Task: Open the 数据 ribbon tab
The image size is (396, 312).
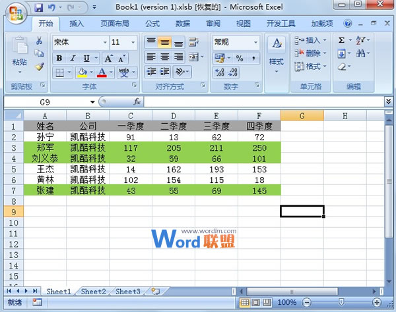Action: (183, 24)
